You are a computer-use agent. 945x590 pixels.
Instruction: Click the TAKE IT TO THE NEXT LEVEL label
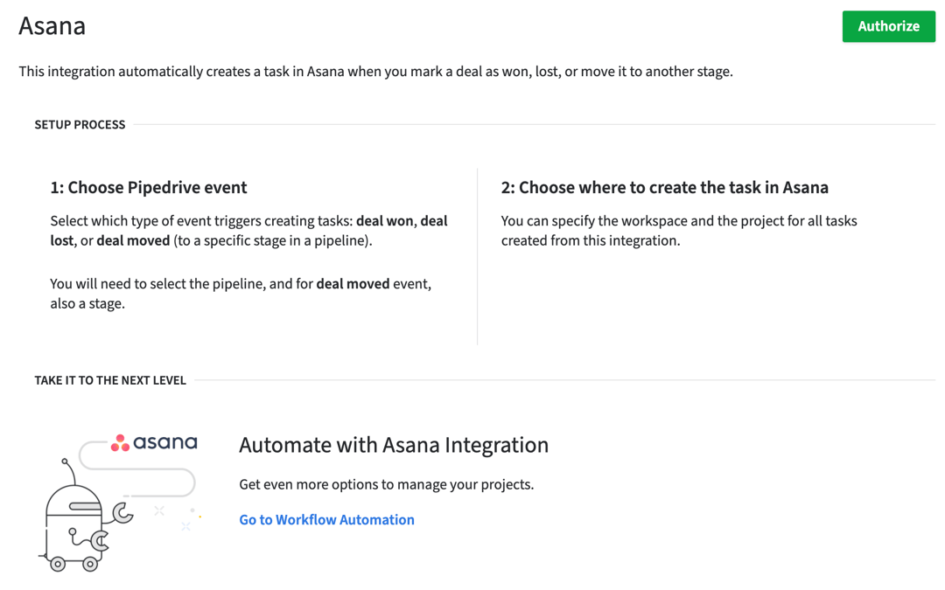[110, 380]
